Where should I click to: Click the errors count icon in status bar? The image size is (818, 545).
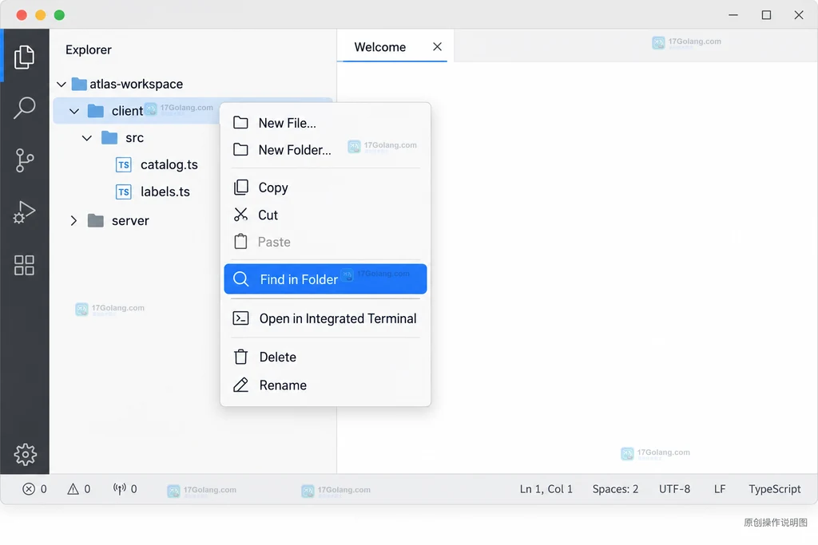pos(29,488)
